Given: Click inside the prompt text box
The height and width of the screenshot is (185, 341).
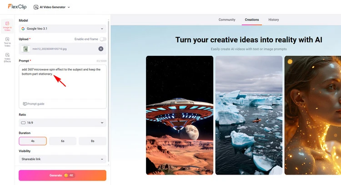Looking at the screenshot, I should click(63, 86).
